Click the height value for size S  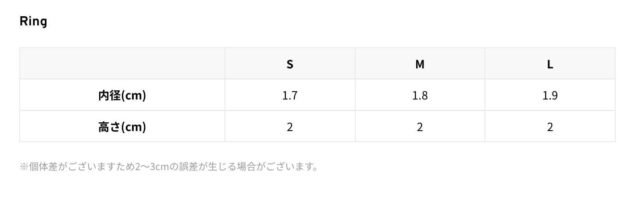point(290,127)
